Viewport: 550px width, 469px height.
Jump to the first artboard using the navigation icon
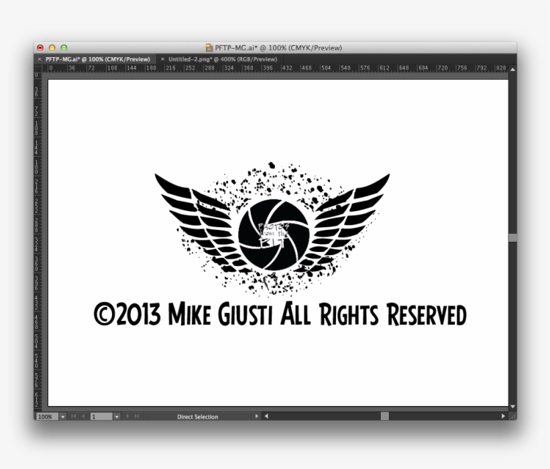(x=75, y=417)
